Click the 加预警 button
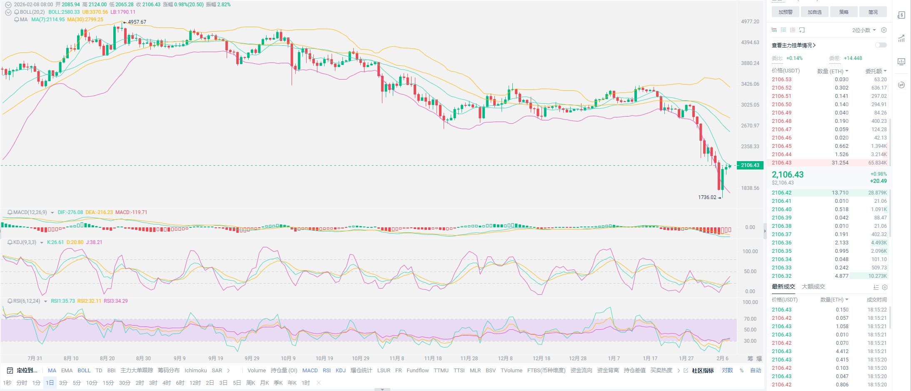The width and height of the screenshot is (911, 391). [x=785, y=12]
